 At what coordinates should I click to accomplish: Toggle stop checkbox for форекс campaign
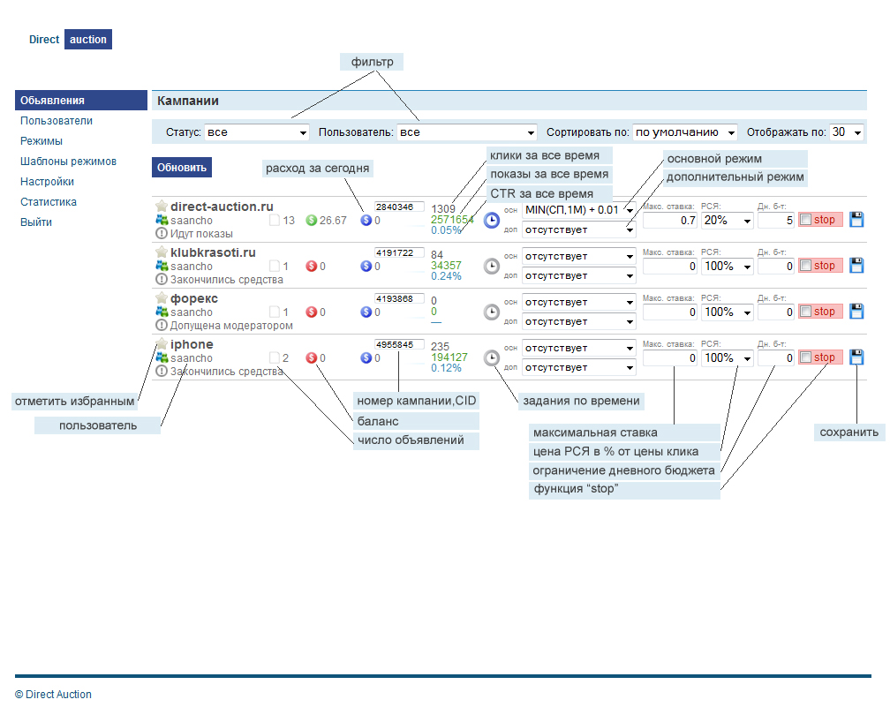pos(806,312)
